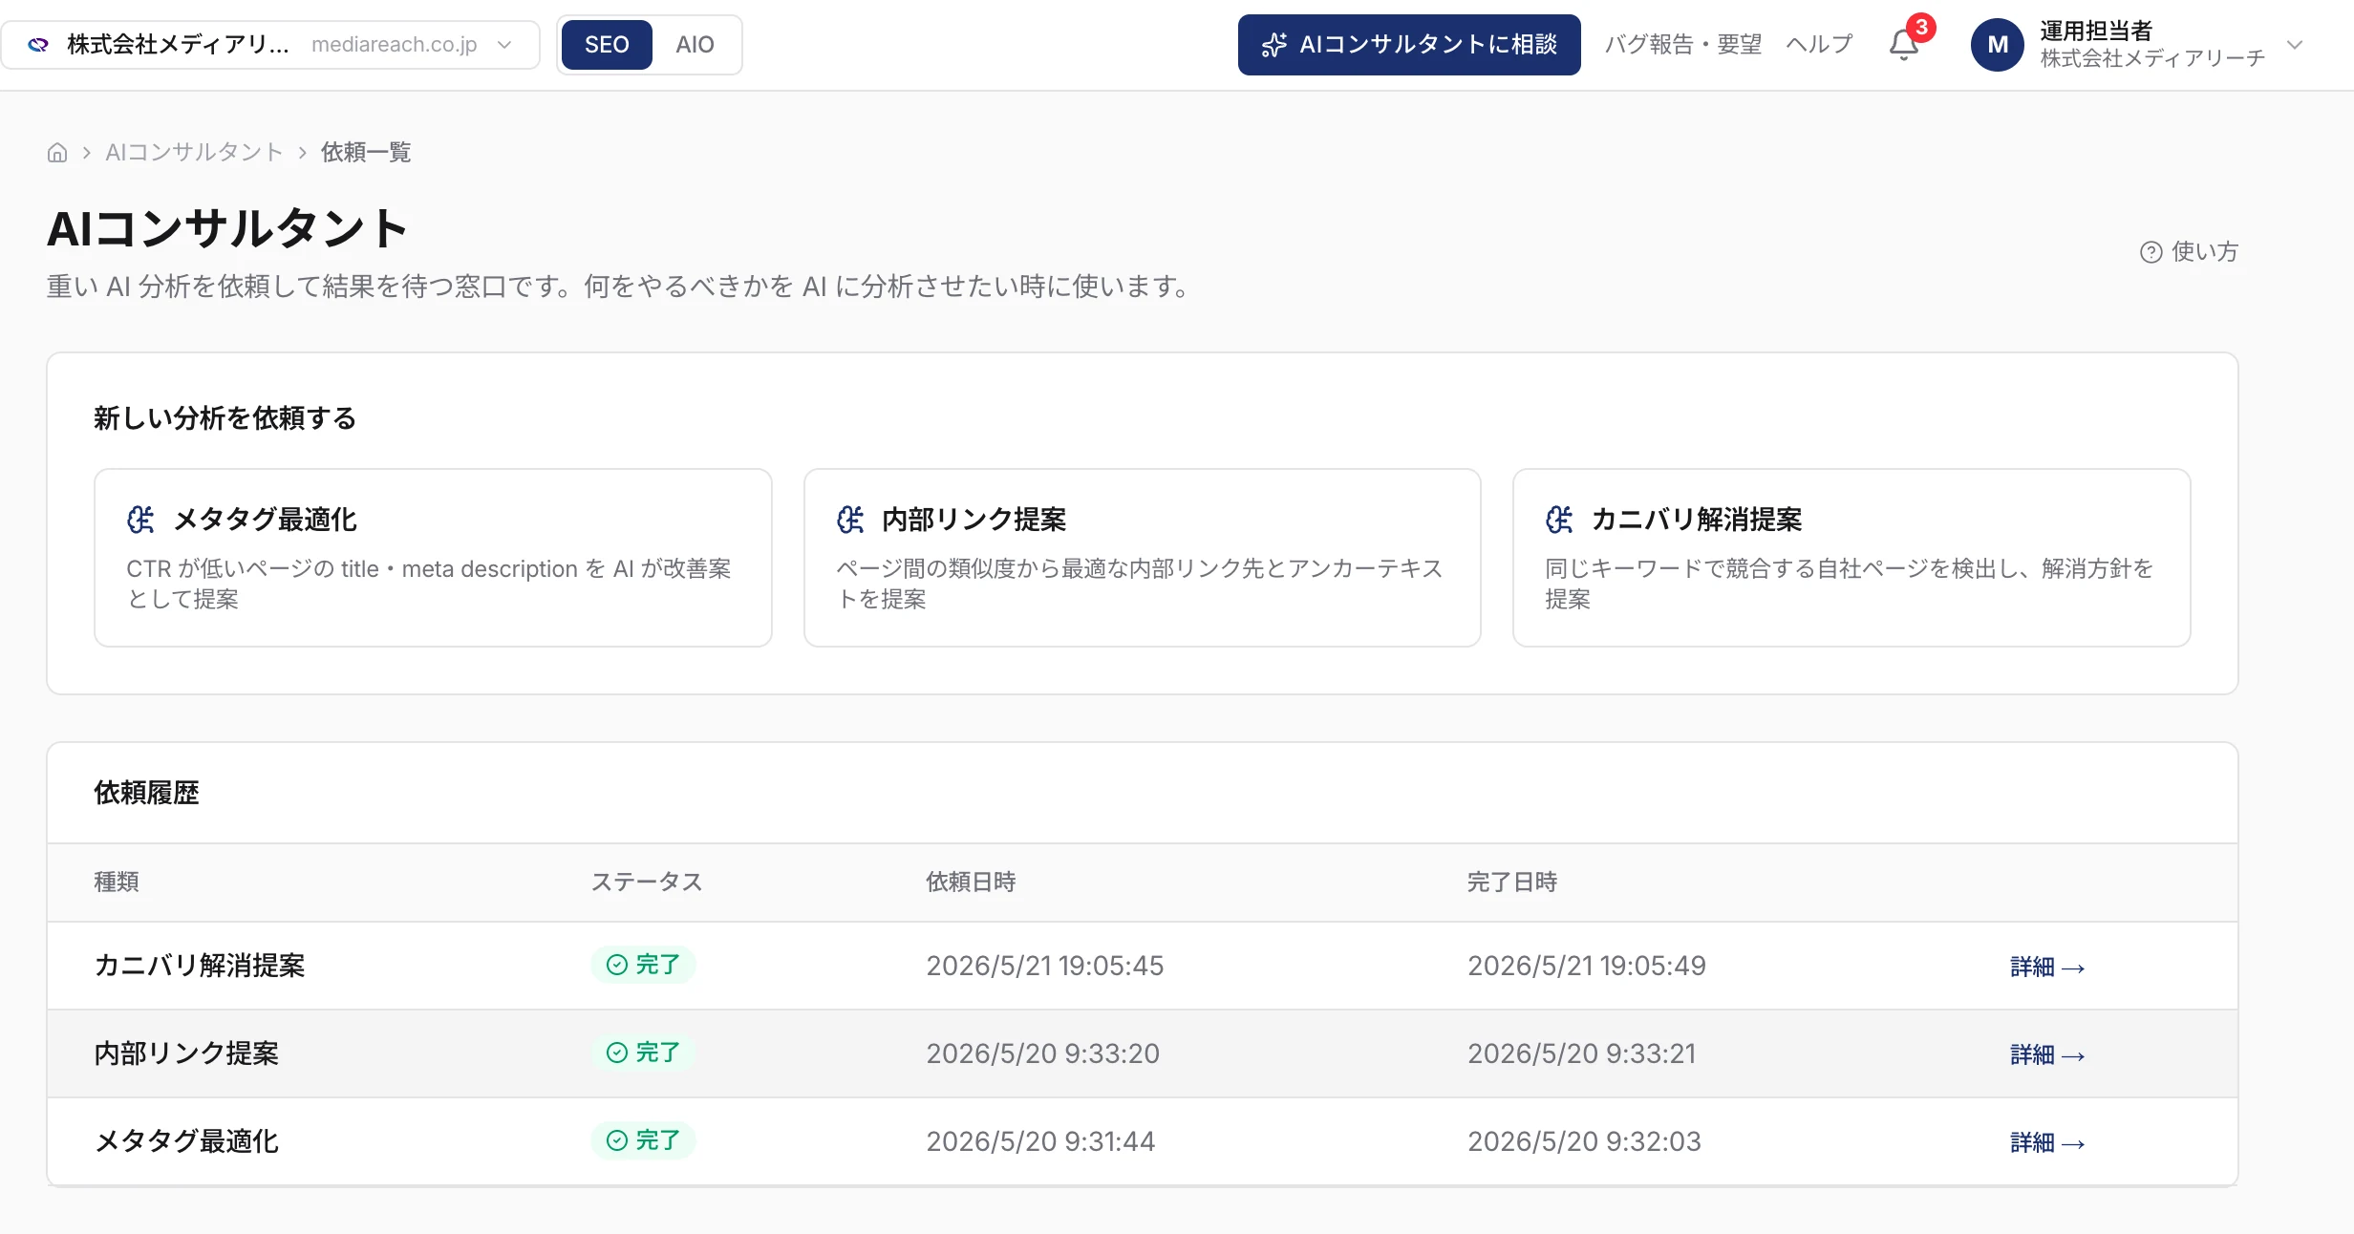Switch to SEO mode
Viewport: 2354px width, 1234px height.
(x=607, y=45)
